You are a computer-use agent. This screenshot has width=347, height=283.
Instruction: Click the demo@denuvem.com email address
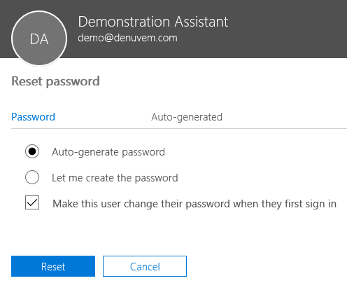[x=127, y=38]
